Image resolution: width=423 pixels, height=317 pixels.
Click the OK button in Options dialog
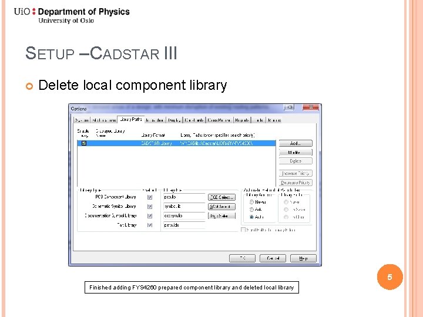(242, 258)
